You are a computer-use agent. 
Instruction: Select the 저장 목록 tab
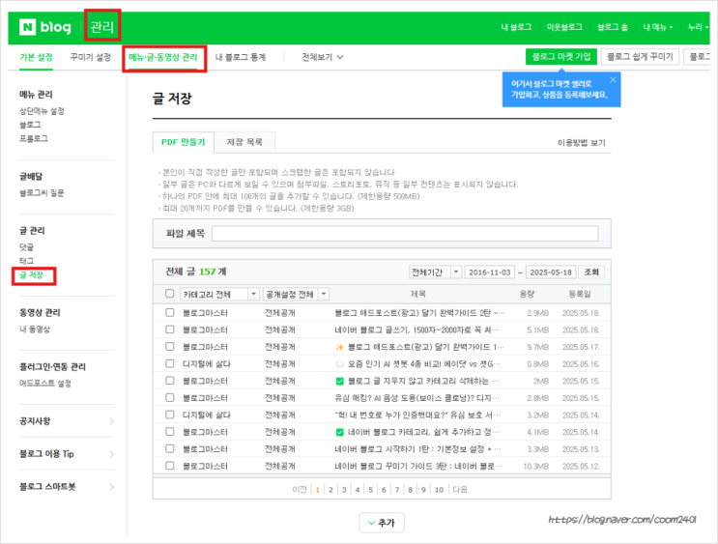click(244, 142)
